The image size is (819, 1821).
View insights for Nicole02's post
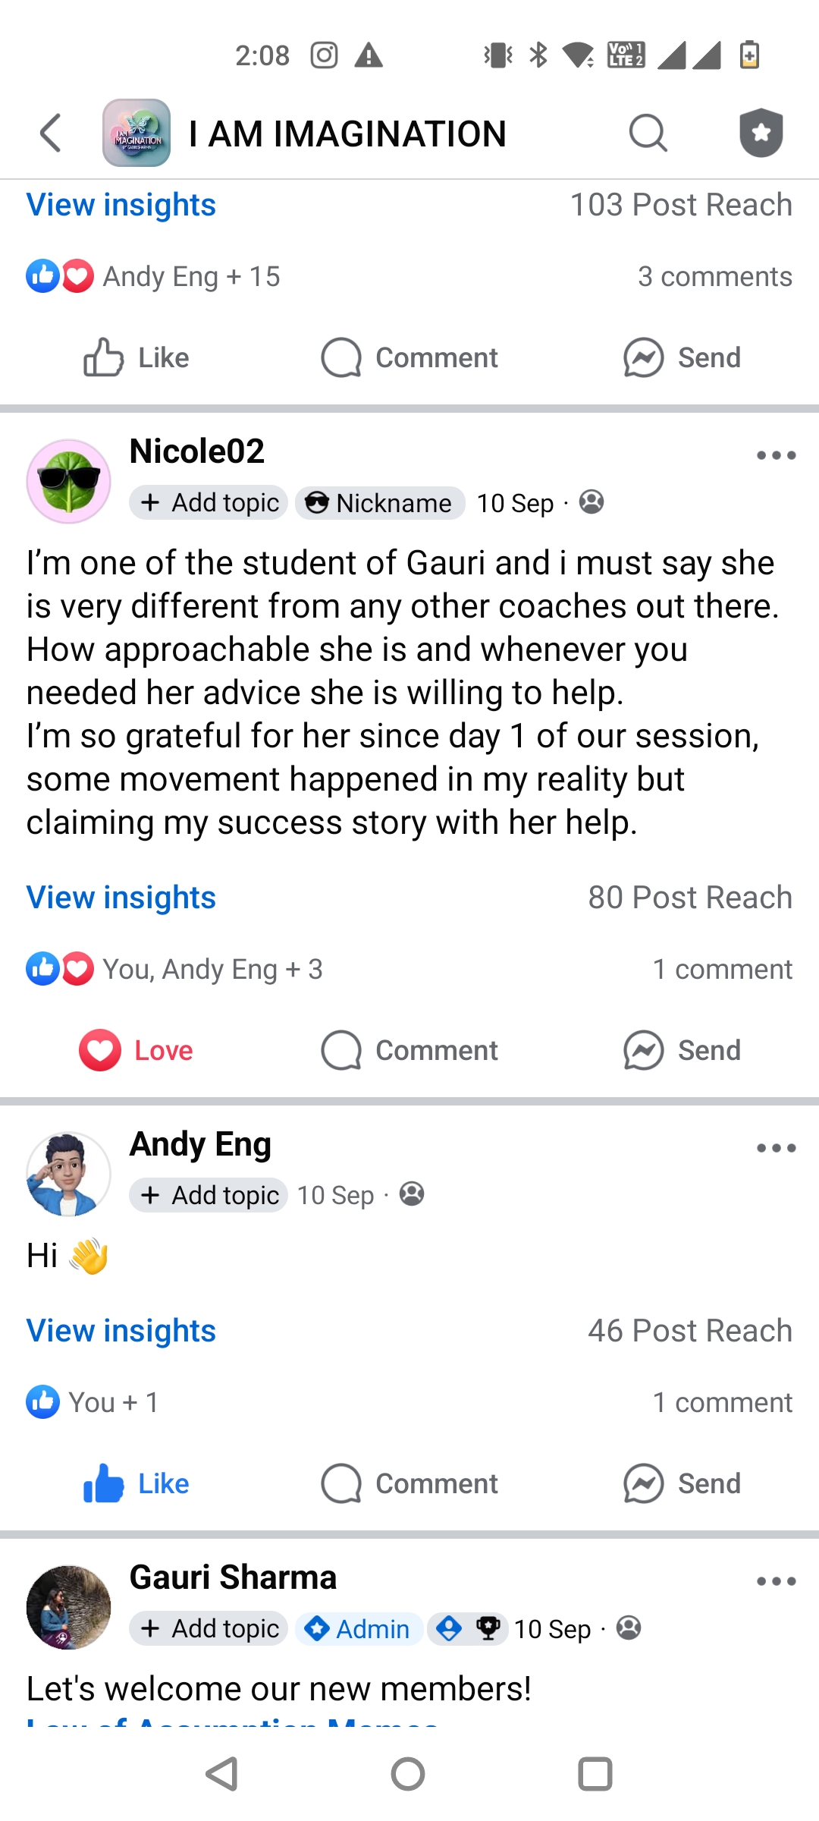coord(121,898)
